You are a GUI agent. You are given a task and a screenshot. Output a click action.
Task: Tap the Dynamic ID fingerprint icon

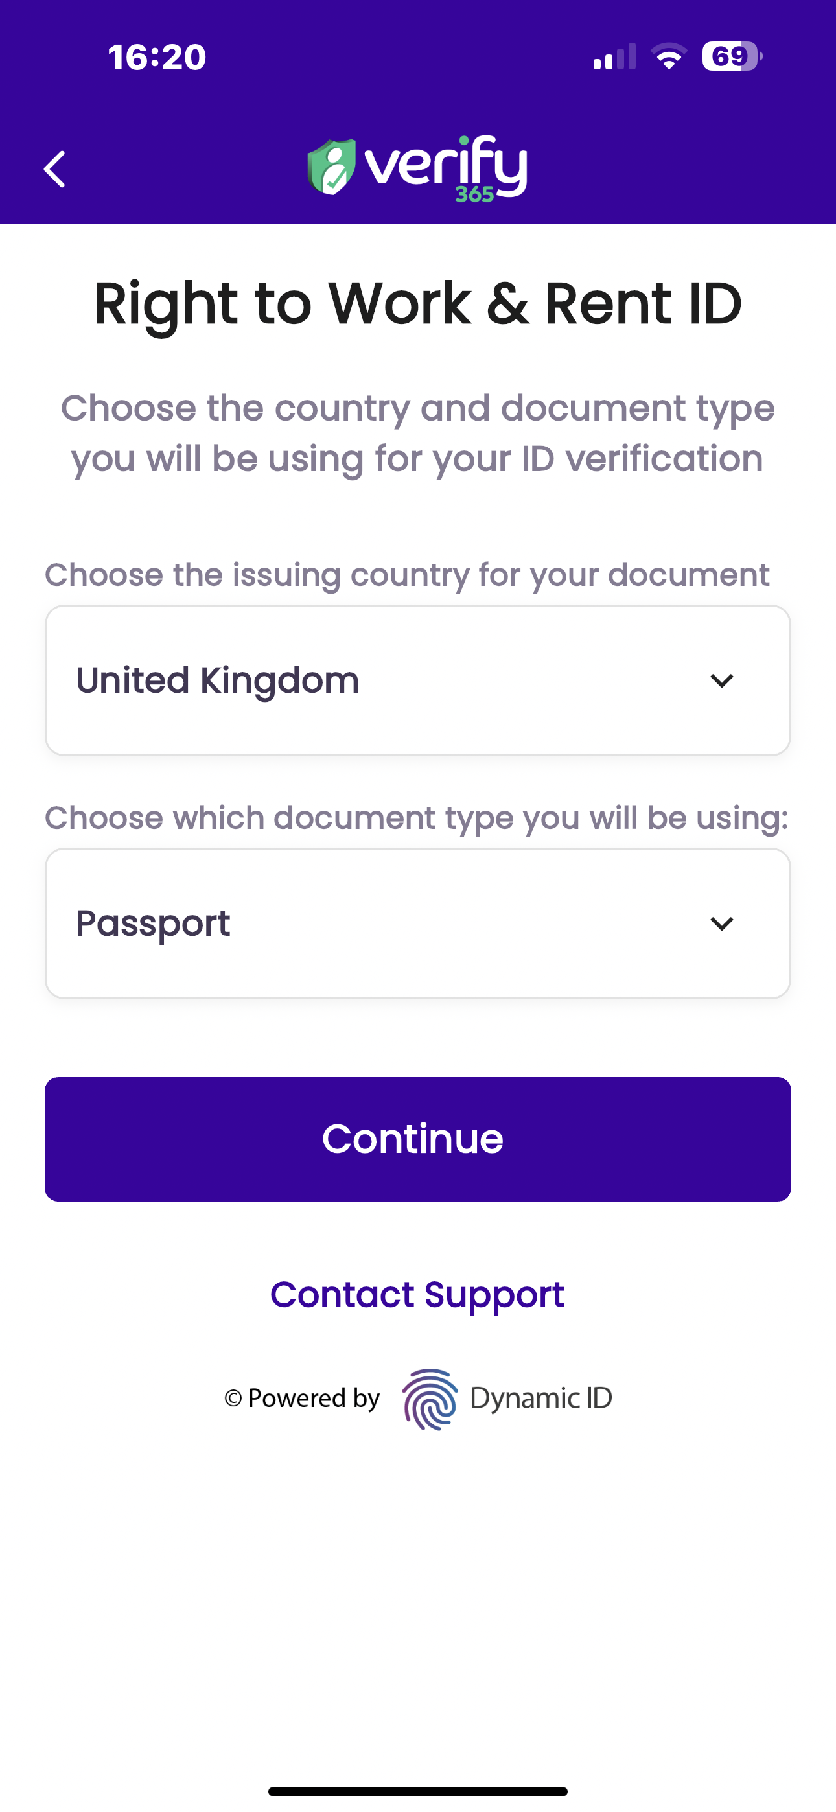pyautogui.click(x=429, y=1399)
